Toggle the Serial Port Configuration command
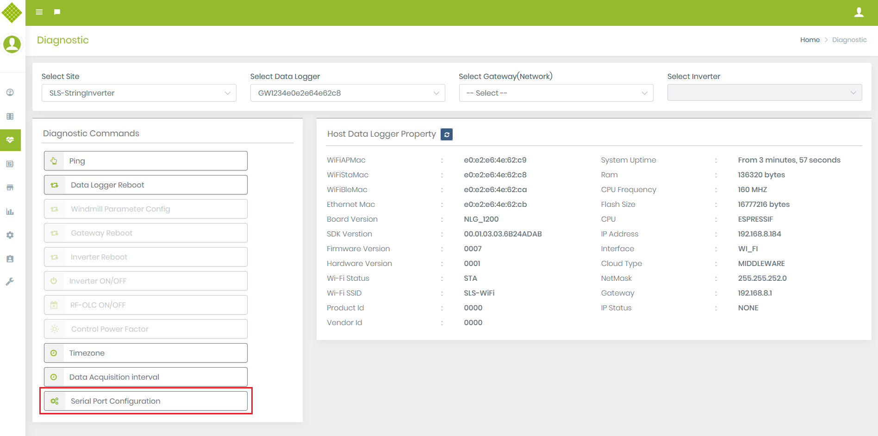This screenshot has width=878, height=436. tap(145, 401)
